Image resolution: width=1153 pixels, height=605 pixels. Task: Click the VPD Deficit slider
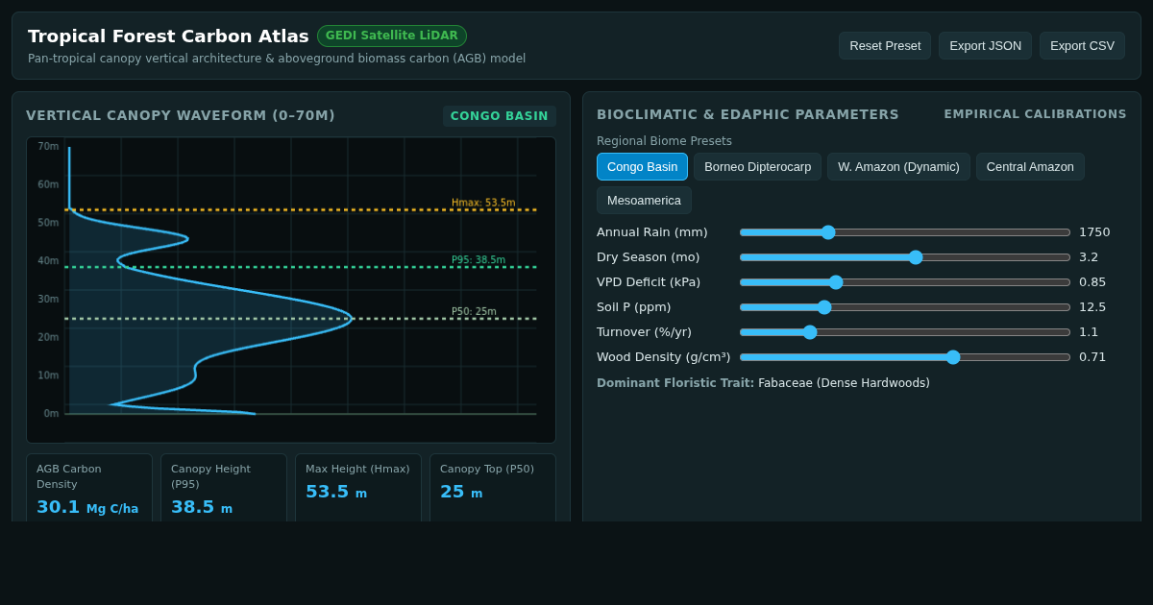904,282
